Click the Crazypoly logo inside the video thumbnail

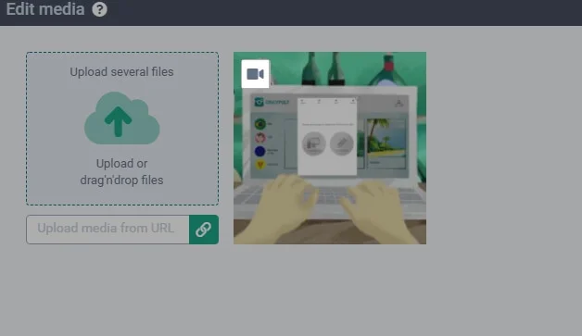pyautogui.click(x=272, y=102)
